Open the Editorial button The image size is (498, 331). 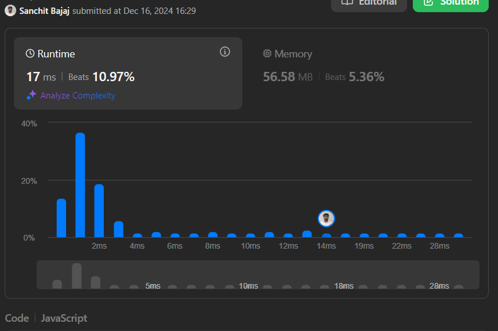[369, 3]
